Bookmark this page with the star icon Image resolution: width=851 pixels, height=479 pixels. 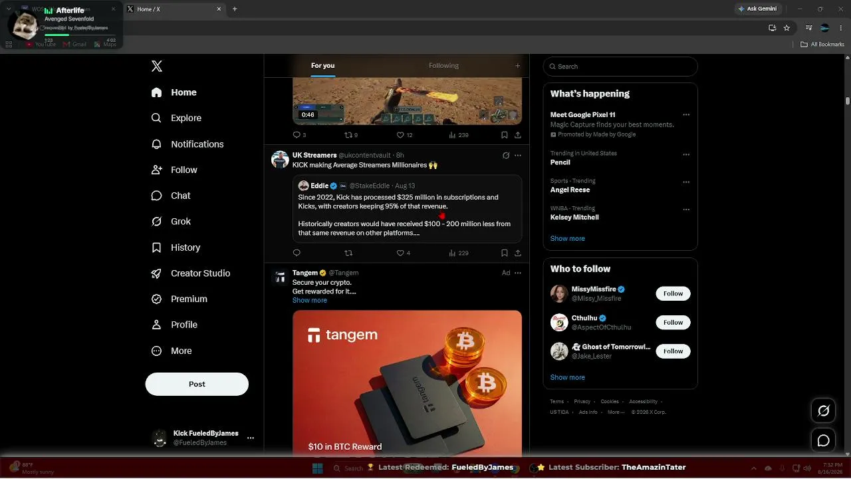(x=787, y=28)
